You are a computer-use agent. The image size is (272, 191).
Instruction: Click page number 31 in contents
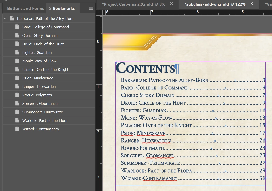click(262, 178)
